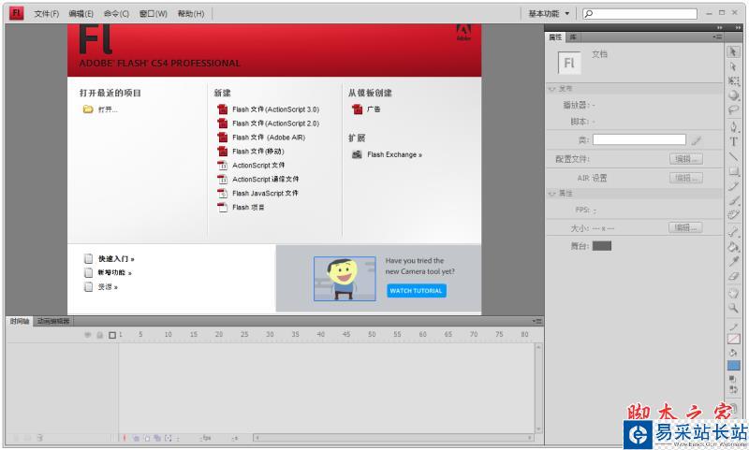Toggle onion skin in timeline footer
This screenshot has height=450, width=749.
pos(136,438)
